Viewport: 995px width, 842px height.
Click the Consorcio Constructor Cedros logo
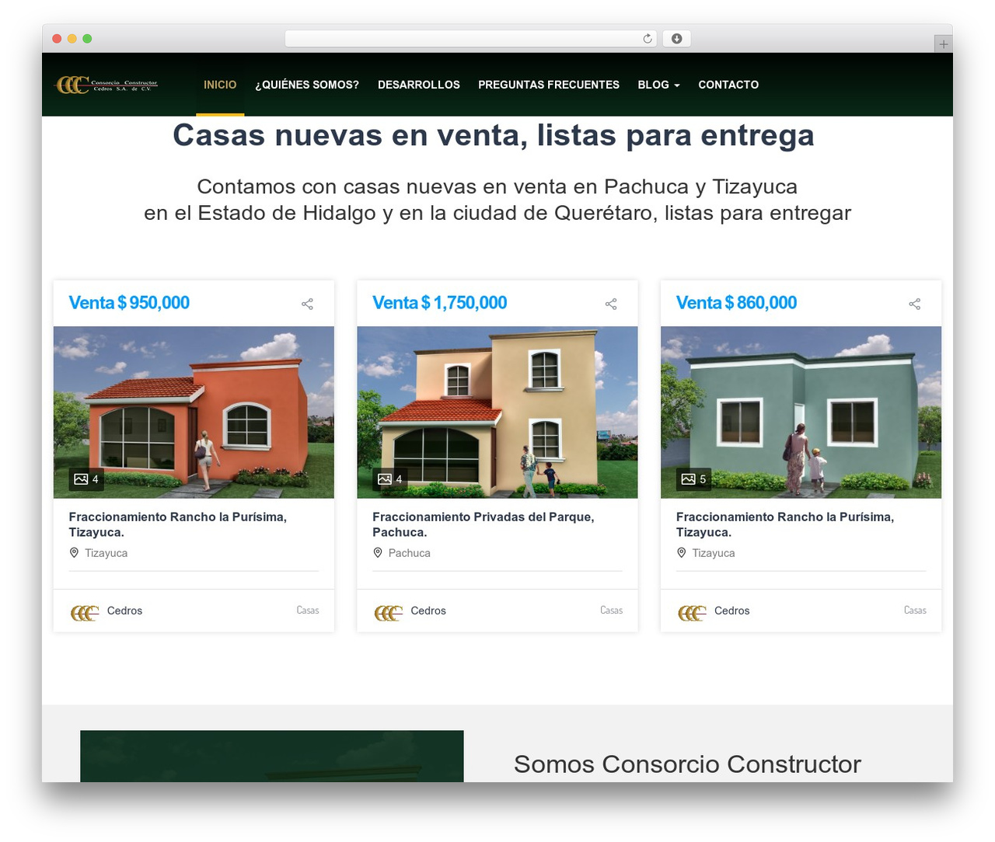[106, 85]
